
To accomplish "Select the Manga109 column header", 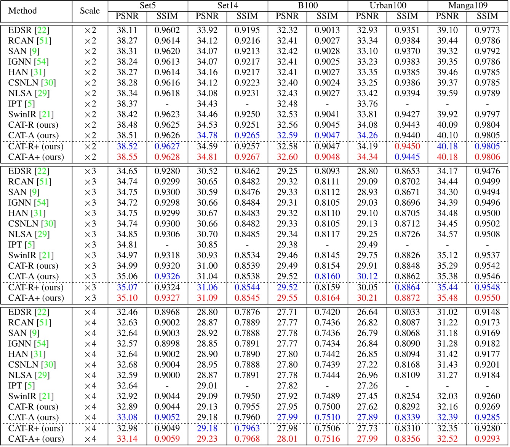I will coord(469,5).
